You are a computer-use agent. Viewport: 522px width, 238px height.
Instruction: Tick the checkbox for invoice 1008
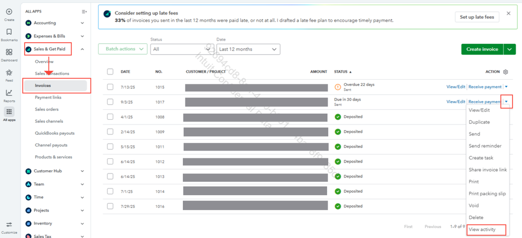(110, 117)
